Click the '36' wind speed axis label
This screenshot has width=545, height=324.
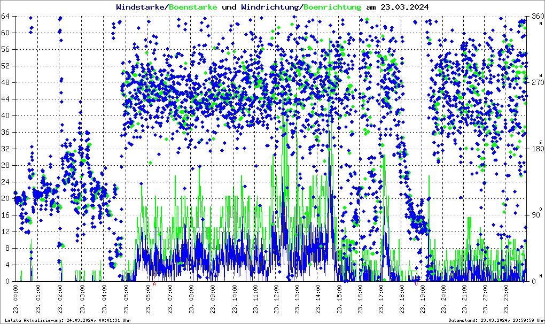coord(5,132)
